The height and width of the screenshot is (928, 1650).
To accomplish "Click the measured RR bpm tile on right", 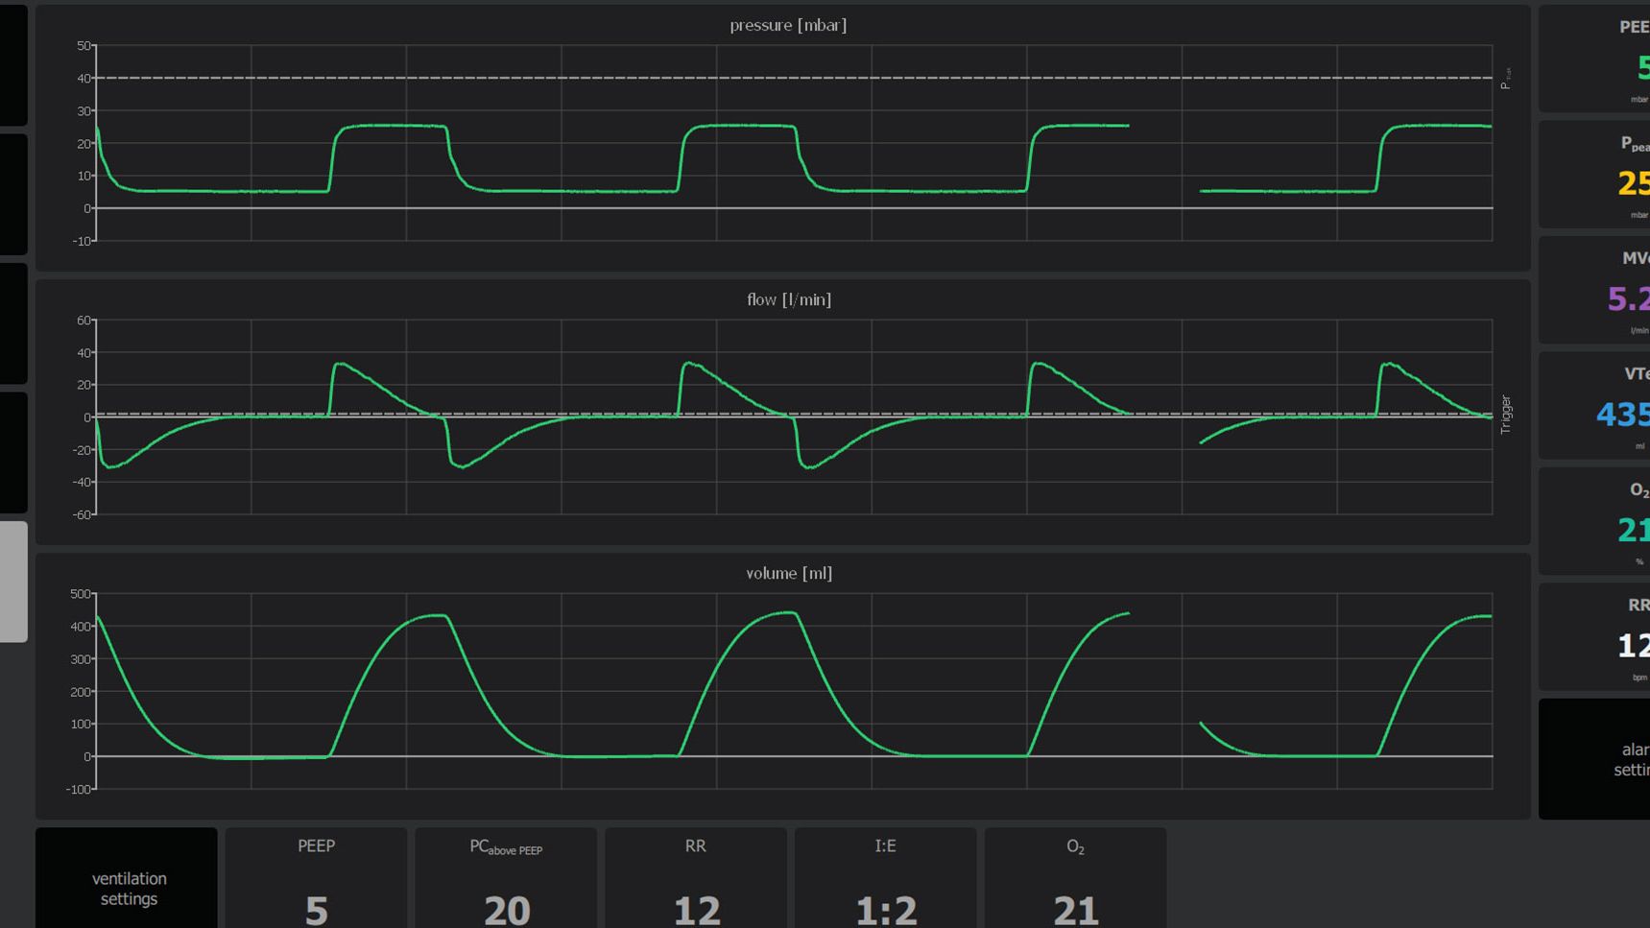I will tap(1593, 637).
